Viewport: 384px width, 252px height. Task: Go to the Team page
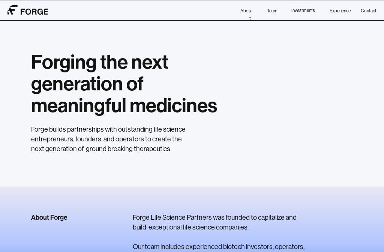point(272,11)
